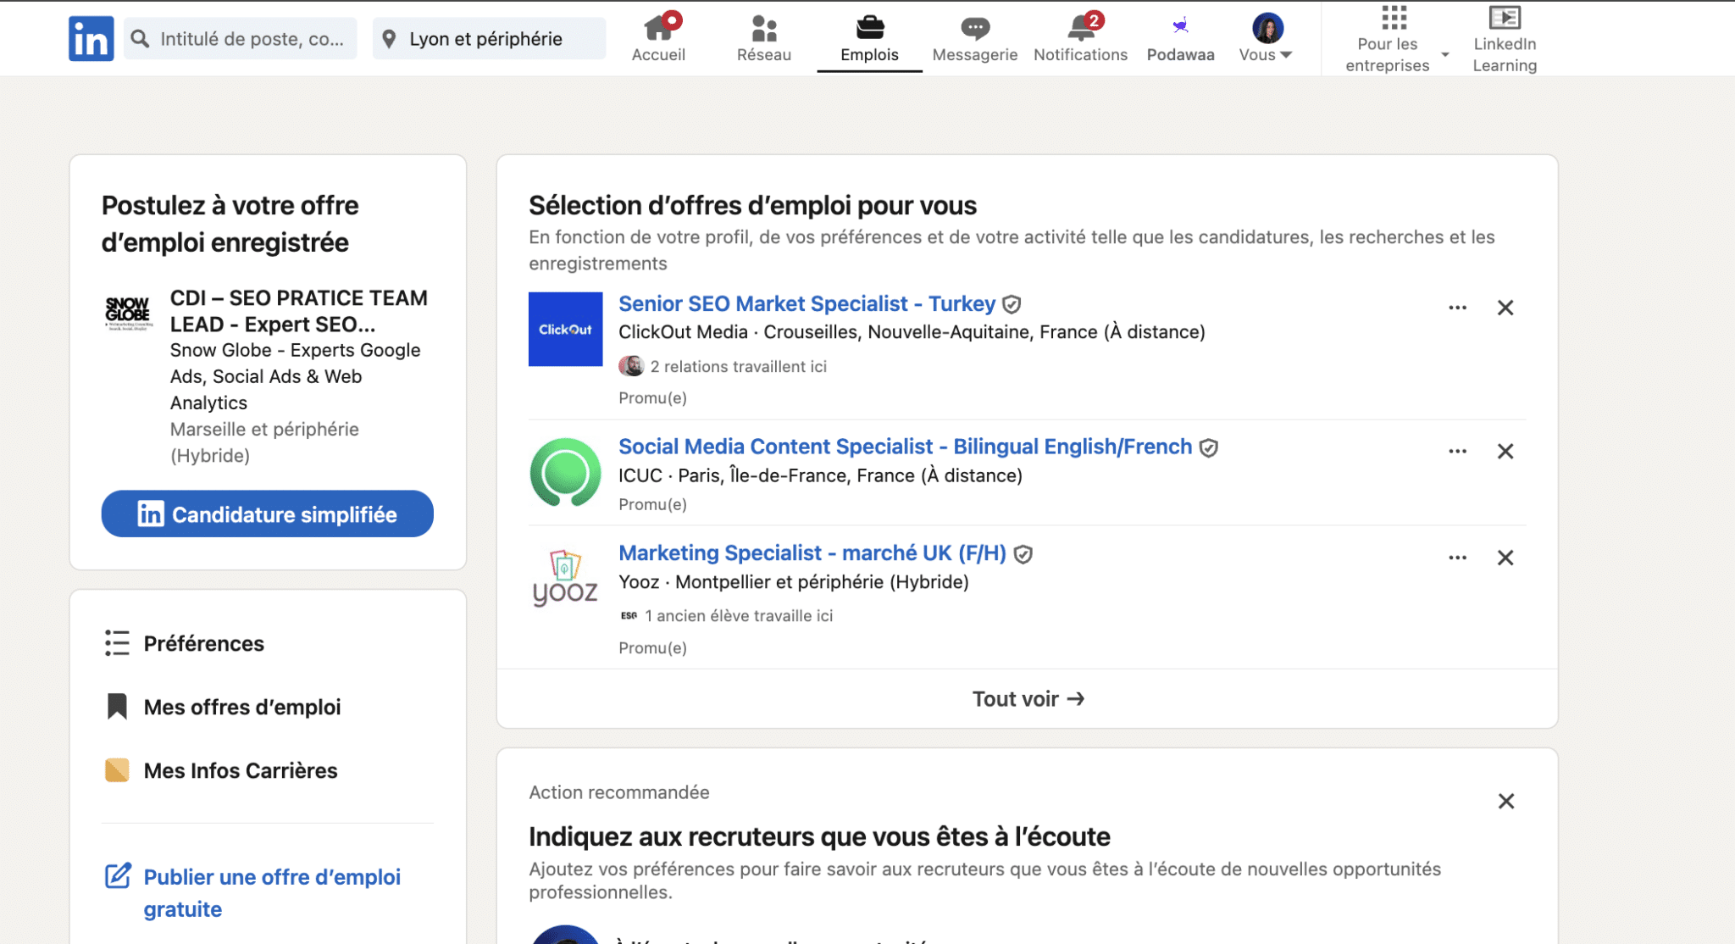This screenshot has height=944, width=1735.
Task: Focus the job title search field
Action: coord(240,39)
